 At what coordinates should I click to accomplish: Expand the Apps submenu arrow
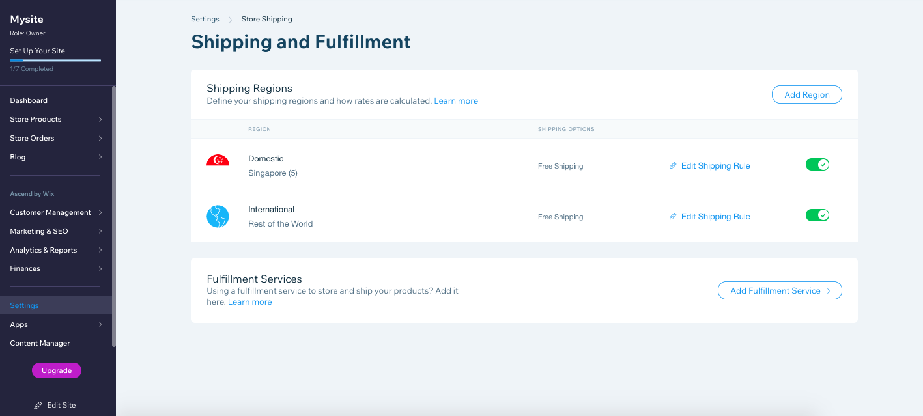pyautogui.click(x=100, y=325)
